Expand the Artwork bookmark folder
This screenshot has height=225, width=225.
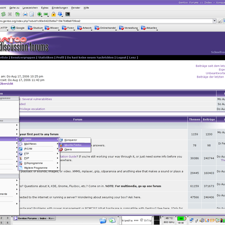[x=85, y=28]
